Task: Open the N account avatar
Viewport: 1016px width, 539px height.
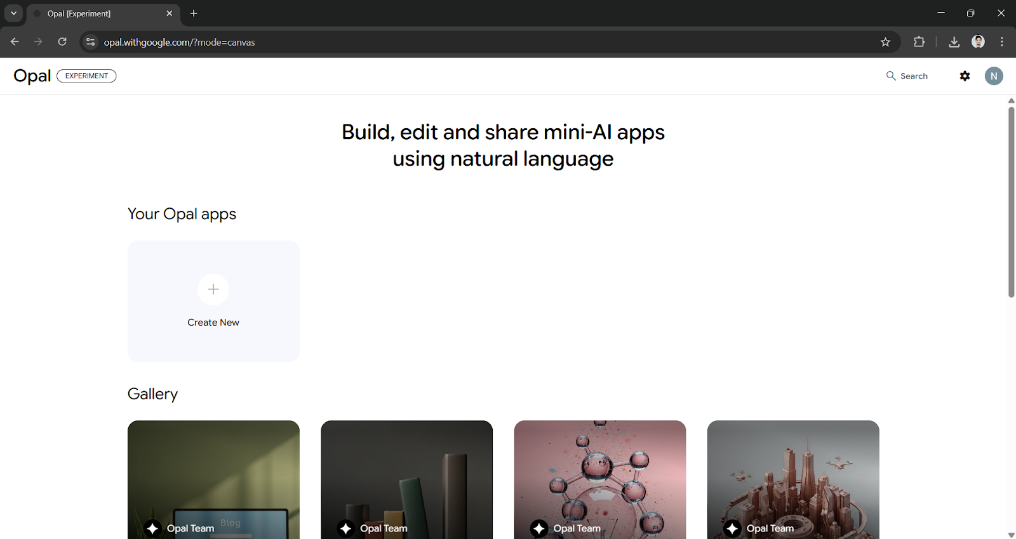Action: [x=994, y=76]
